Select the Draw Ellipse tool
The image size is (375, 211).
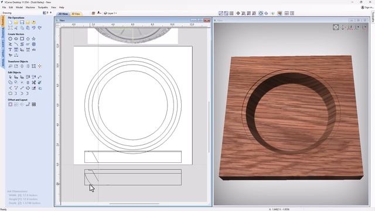coord(16,39)
